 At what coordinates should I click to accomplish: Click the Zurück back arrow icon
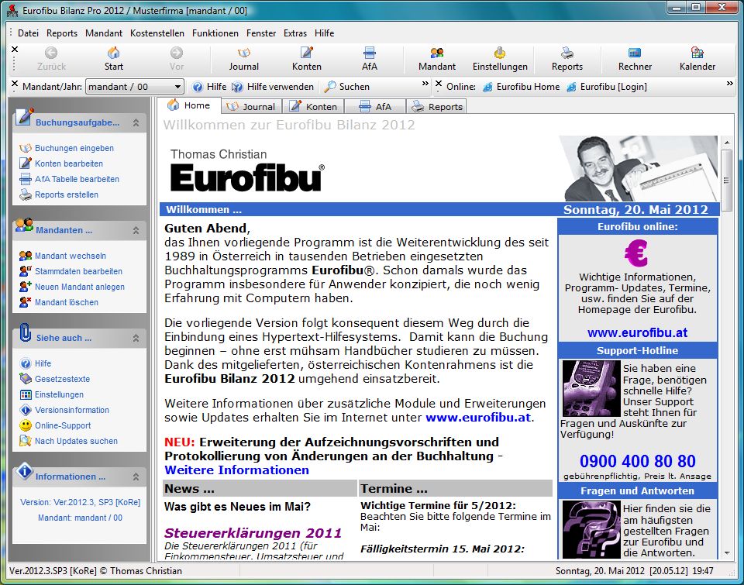(x=51, y=59)
